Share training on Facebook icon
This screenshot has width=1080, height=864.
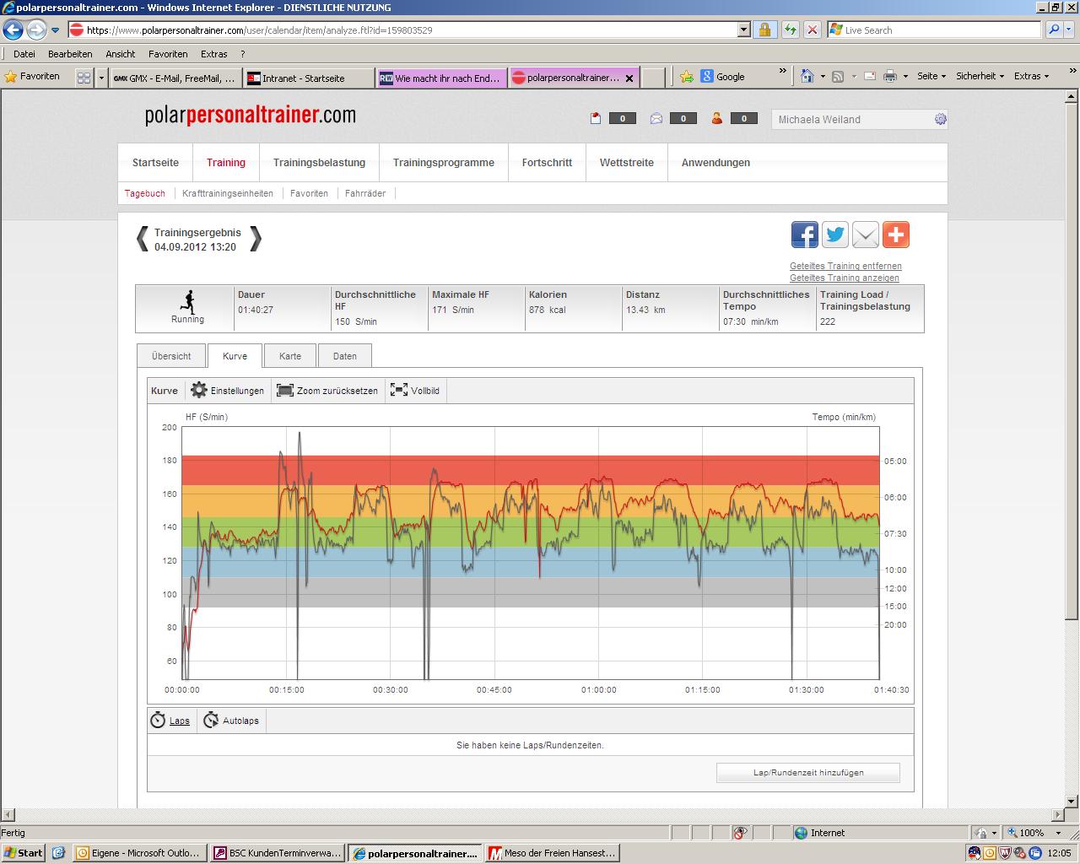[804, 235]
